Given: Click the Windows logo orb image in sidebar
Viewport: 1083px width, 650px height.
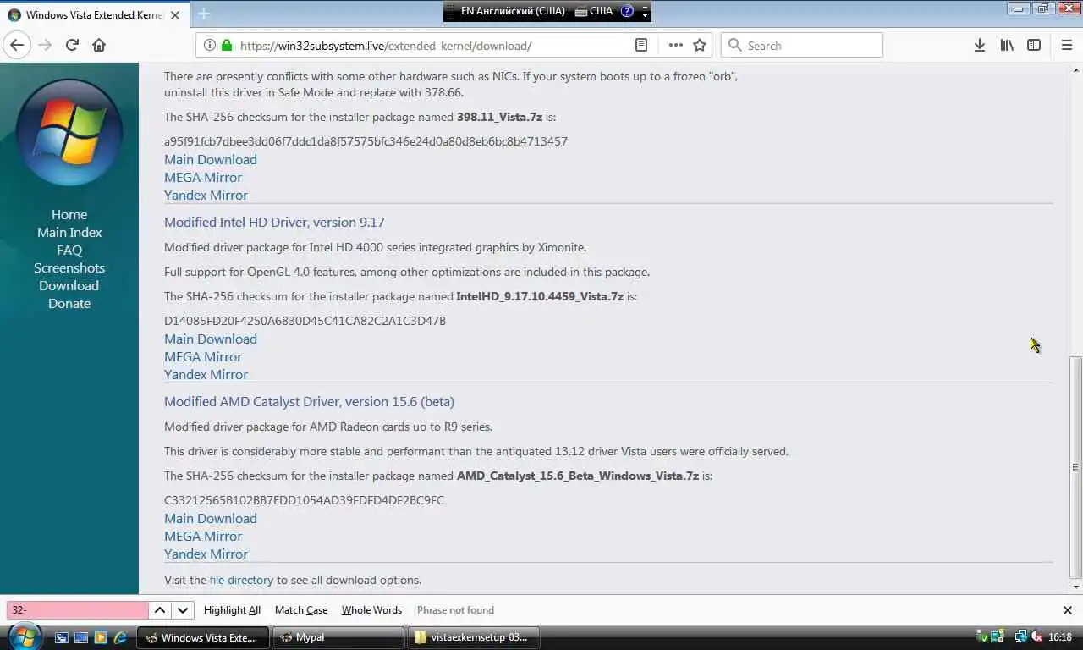Looking at the screenshot, I should coord(69,133).
